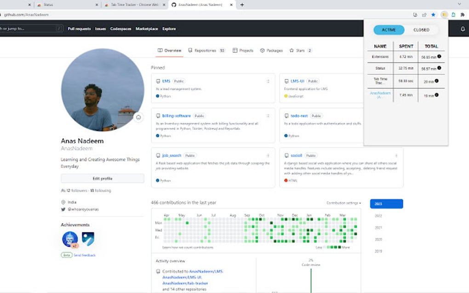469x293 pixels.
Task: Open the Marketplace menu item
Action: tap(147, 28)
